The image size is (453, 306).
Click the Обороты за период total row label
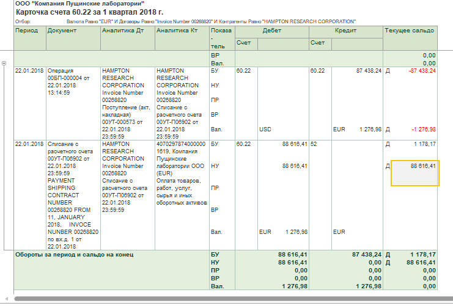pos(74,254)
